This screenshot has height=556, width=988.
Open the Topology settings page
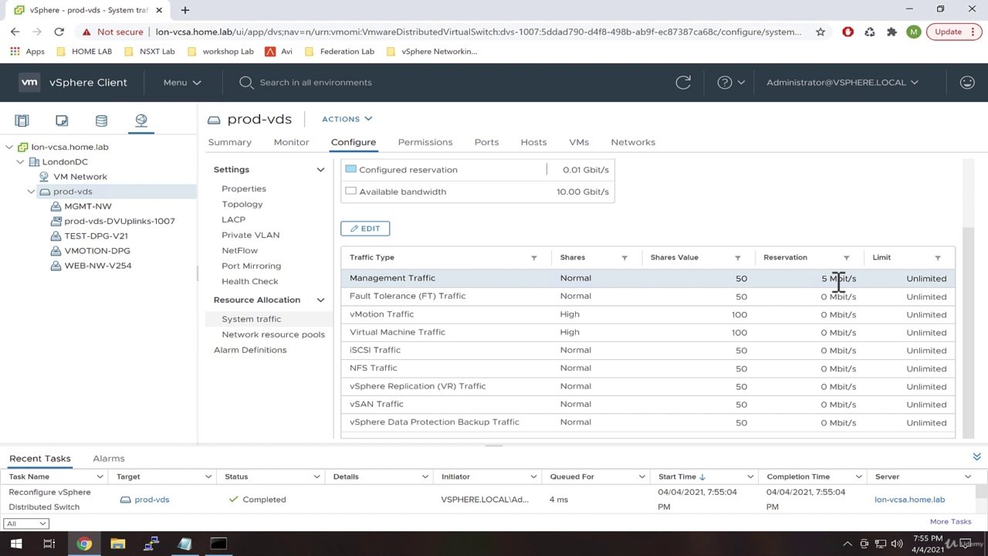pos(242,204)
